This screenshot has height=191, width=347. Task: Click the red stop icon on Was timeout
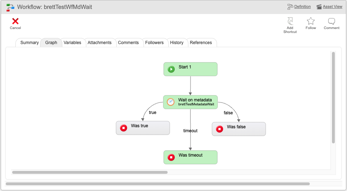(171, 157)
